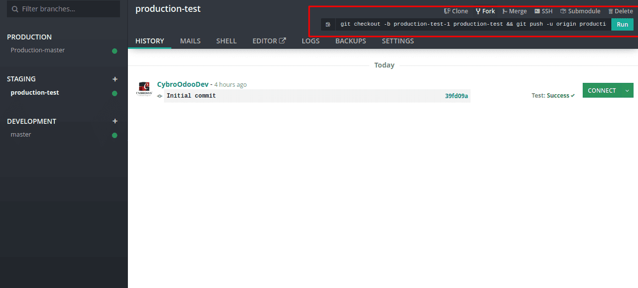Click the Run button

tap(622, 24)
